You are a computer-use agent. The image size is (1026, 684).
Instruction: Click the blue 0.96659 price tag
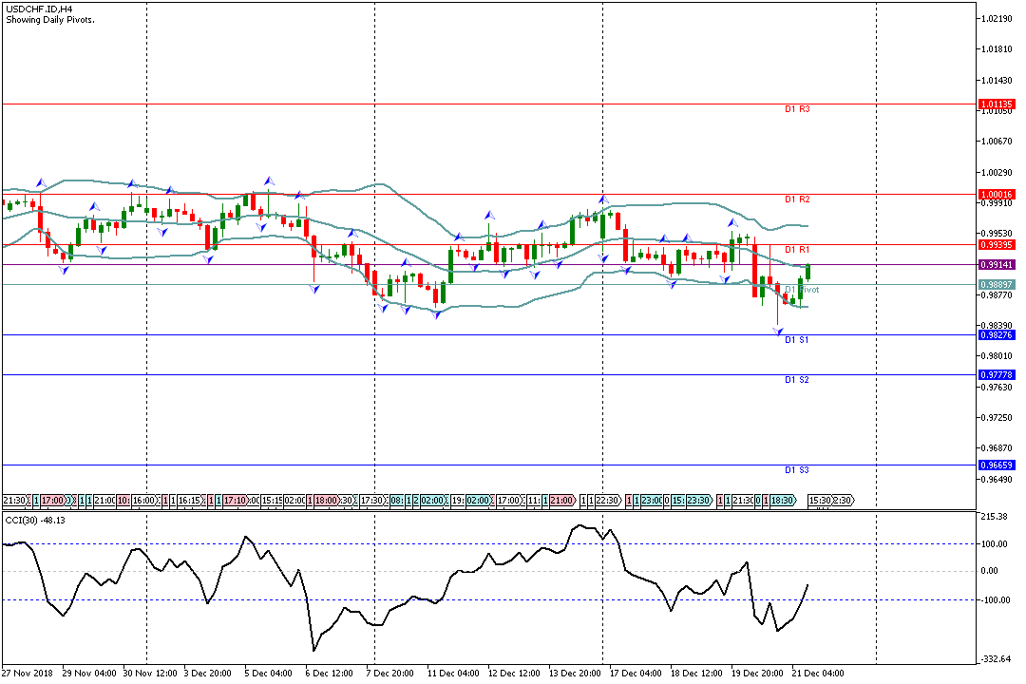coord(996,465)
